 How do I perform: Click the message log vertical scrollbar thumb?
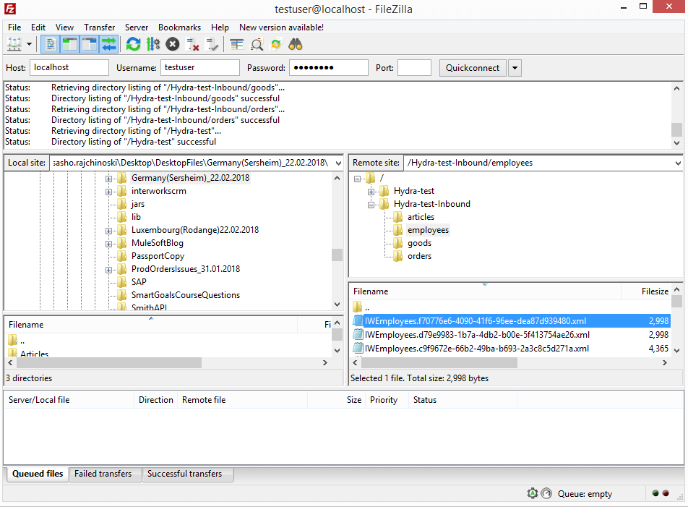(x=676, y=130)
